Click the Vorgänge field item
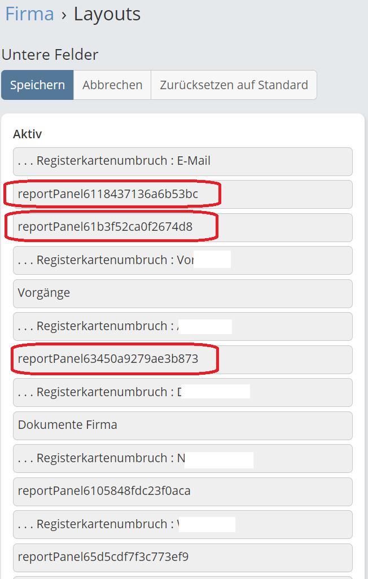Viewport: 368px width, 579px height. pyautogui.click(x=182, y=293)
